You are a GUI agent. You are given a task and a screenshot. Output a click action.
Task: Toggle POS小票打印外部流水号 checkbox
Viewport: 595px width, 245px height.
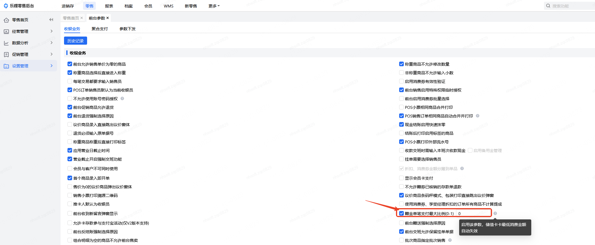coord(401,142)
